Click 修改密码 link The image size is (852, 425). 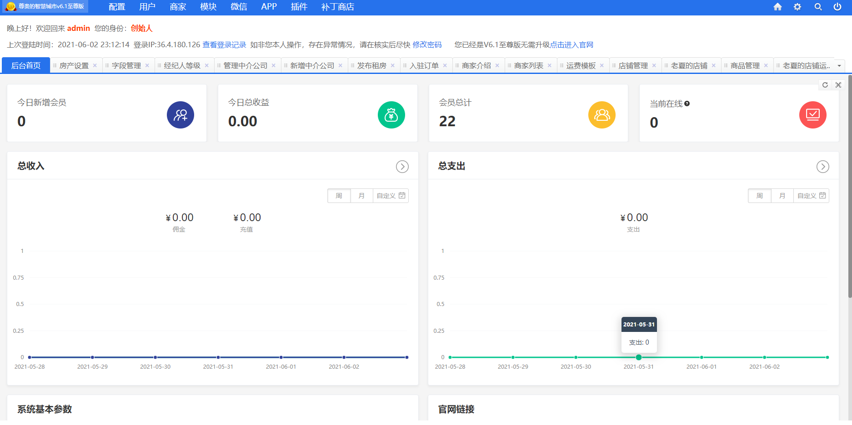coord(427,44)
